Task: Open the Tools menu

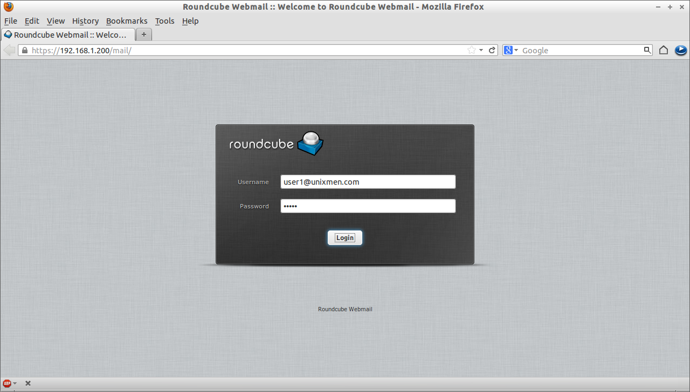Action: click(164, 21)
